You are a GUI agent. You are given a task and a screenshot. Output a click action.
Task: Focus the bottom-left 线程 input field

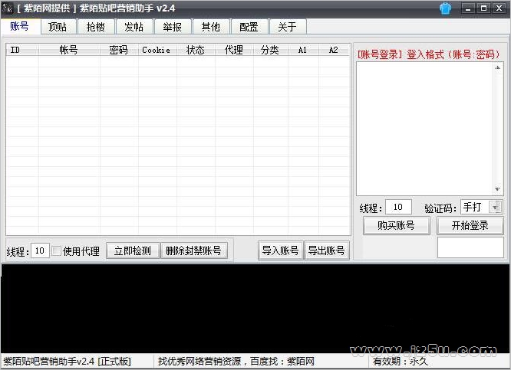click(40, 250)
